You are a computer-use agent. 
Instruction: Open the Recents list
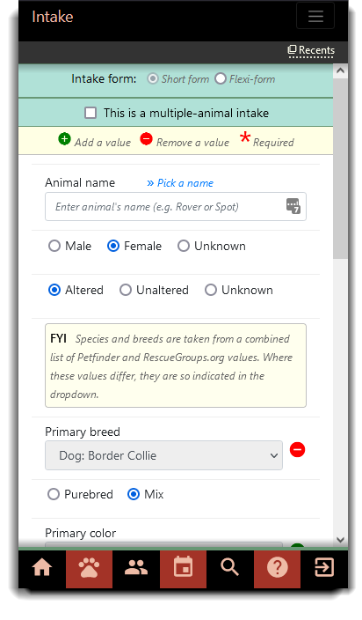click(x=311, y=50)
